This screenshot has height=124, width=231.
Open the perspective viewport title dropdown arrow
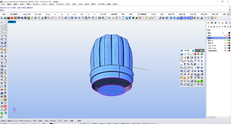(x=15, y=22)
